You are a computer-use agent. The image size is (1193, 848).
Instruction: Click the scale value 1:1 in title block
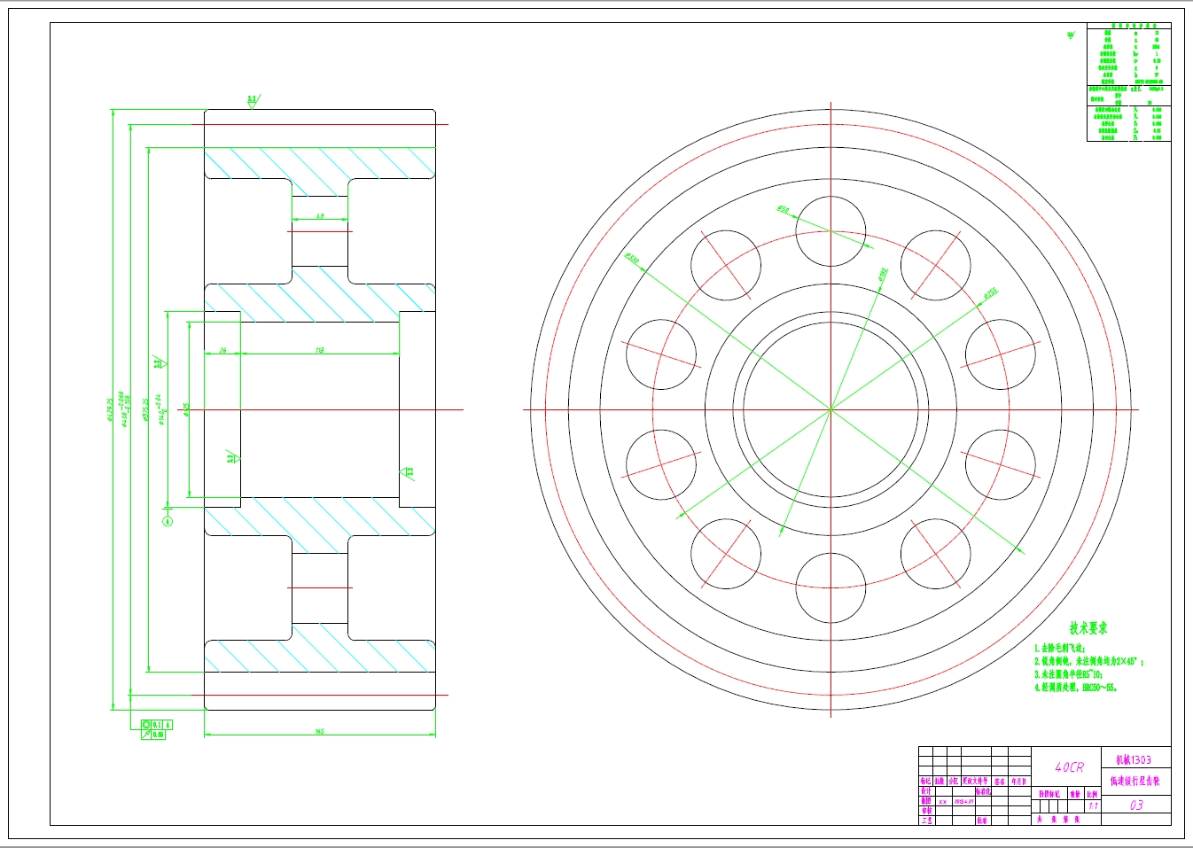pyautogui.click(x=1093, y=805)
